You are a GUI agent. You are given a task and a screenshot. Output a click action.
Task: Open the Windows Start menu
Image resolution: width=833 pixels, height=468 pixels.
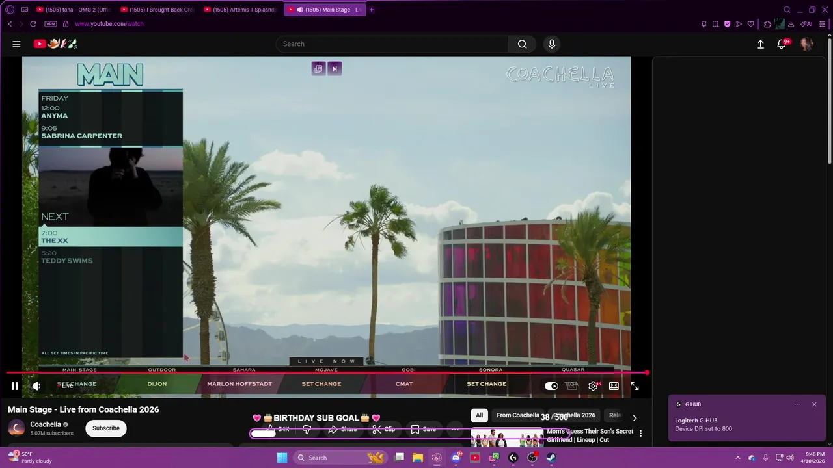tap(282, 458)
